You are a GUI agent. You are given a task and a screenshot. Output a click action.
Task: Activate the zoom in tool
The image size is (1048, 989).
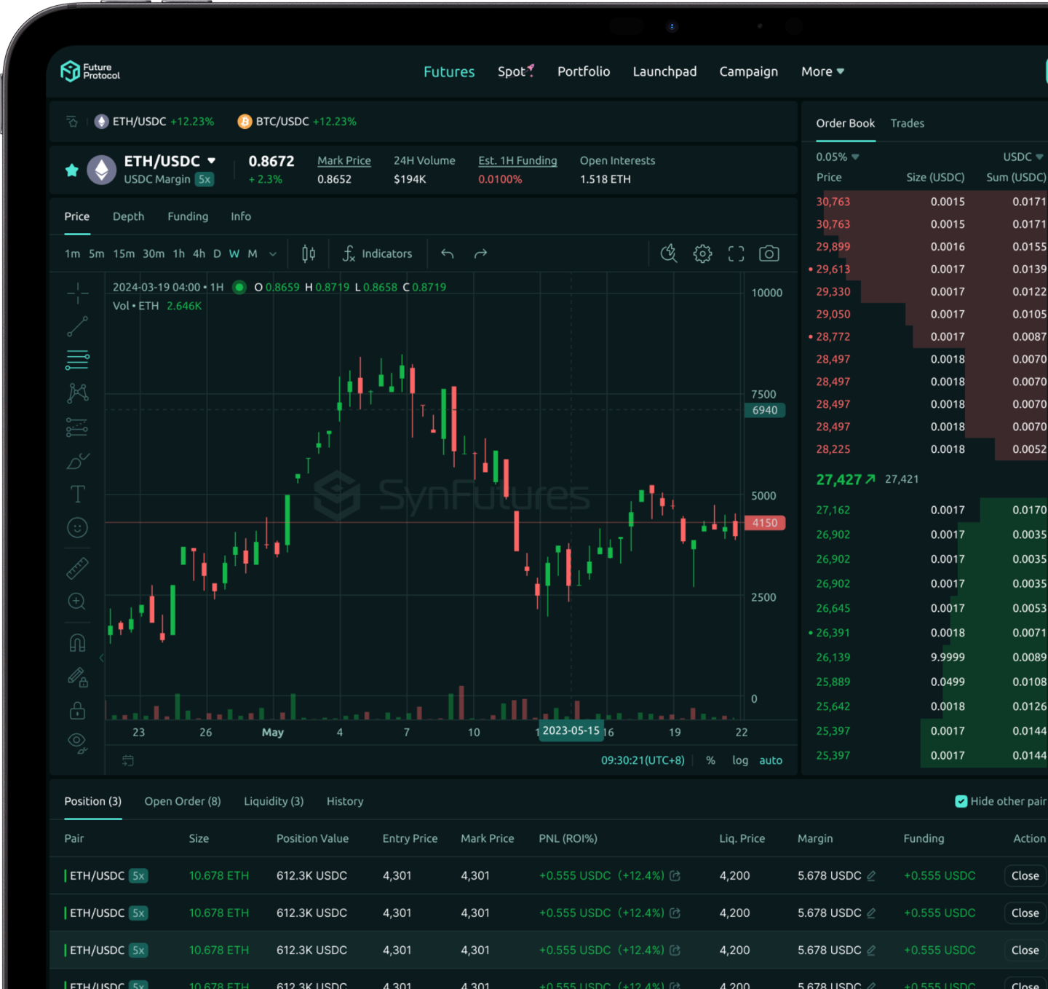click(77, 602)
